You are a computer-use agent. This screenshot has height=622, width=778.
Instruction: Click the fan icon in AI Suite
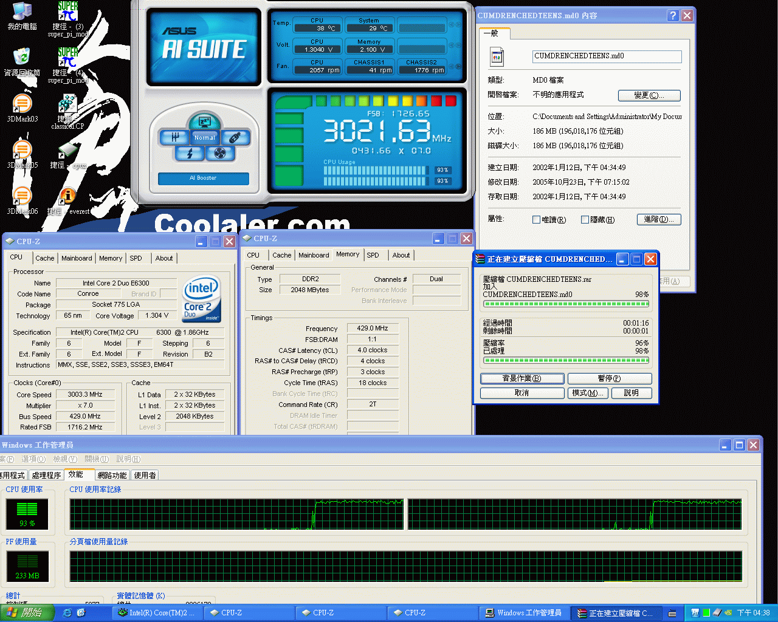[220, 154]
